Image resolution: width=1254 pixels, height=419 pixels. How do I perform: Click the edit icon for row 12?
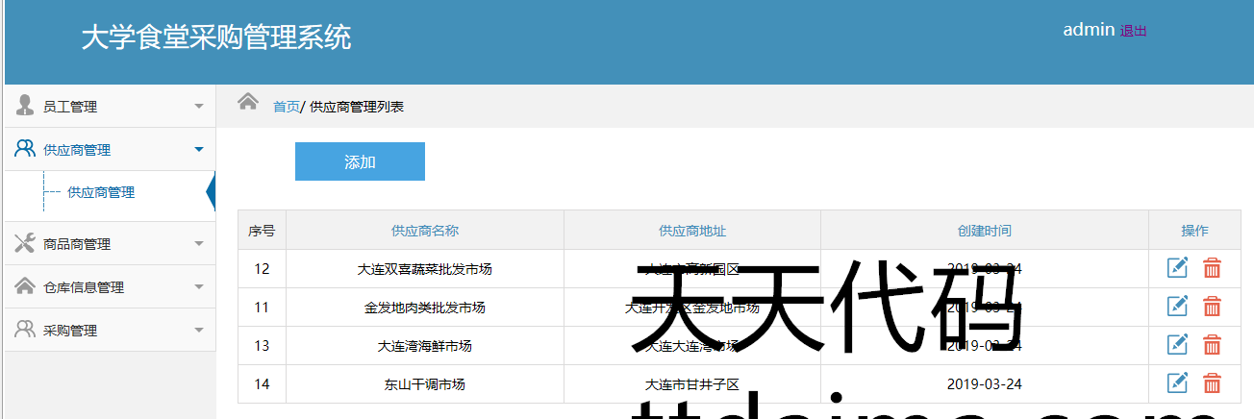(x=1177, y=268)
